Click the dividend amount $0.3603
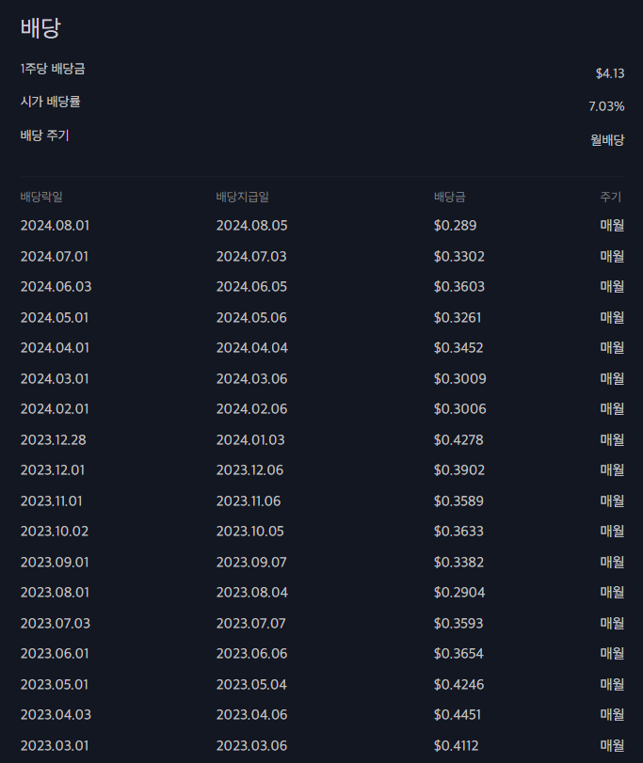The image size is (643, 763). [x=459, y=287]
